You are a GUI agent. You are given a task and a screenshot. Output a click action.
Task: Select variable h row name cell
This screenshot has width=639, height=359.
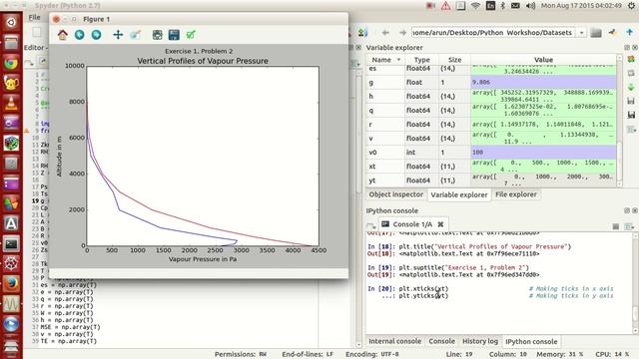(385, 96)
